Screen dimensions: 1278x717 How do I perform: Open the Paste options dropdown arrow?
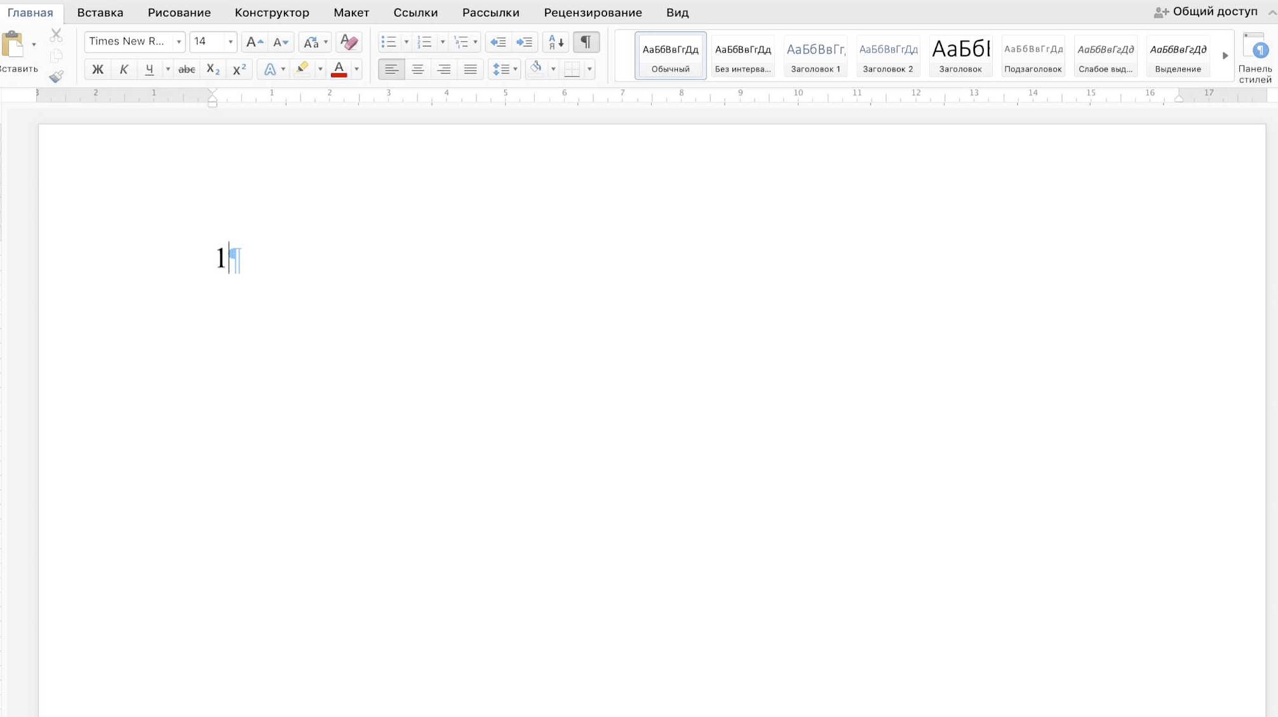pos(34,44)
